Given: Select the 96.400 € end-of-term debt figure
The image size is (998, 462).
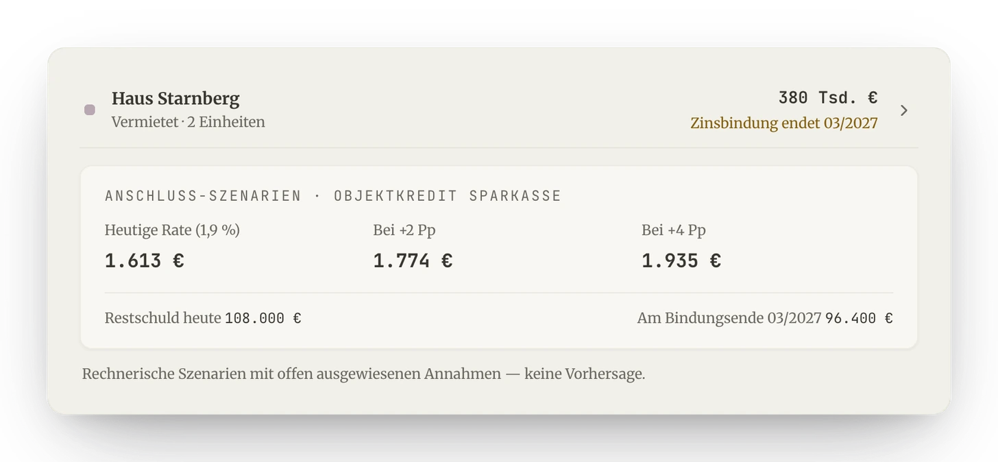Looking at the screenshot, I should [x=859, y=319].
